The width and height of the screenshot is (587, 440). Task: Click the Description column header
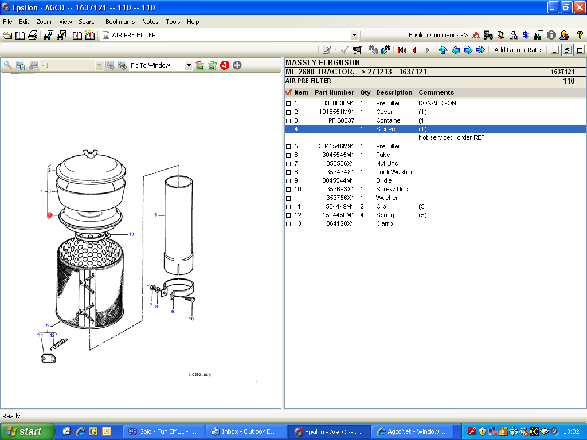394,92
